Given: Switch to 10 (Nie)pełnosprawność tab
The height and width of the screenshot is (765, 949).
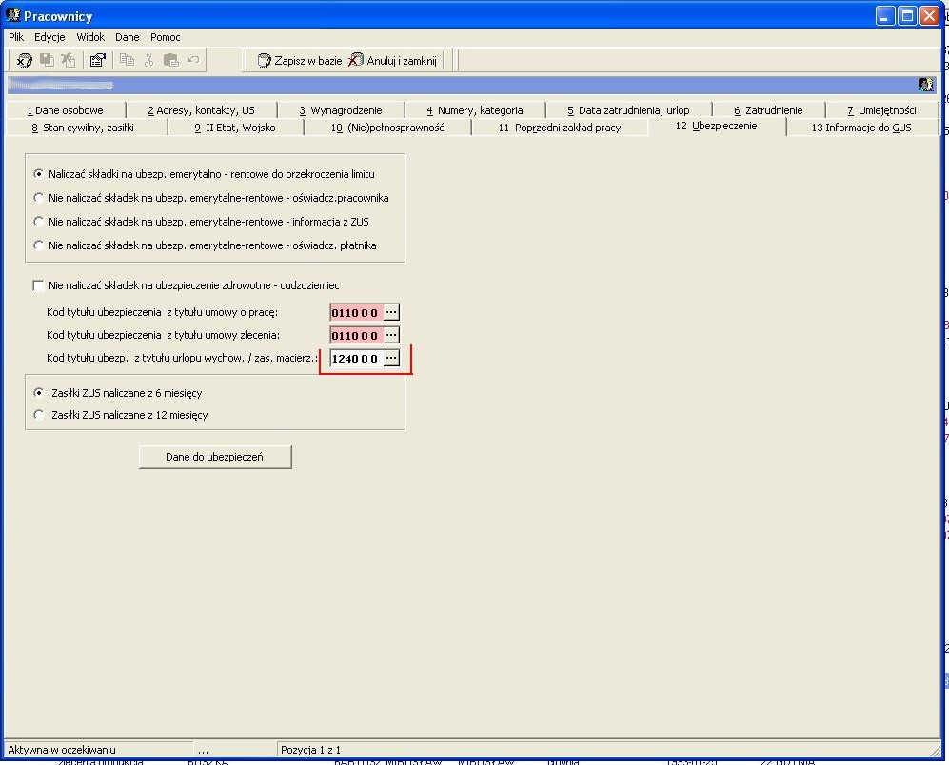Looking at the screenshot, I should (x=387, y=127).
